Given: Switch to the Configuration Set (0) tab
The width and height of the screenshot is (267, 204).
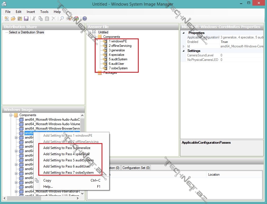Looking at the screenshot, I should (136, 168).
